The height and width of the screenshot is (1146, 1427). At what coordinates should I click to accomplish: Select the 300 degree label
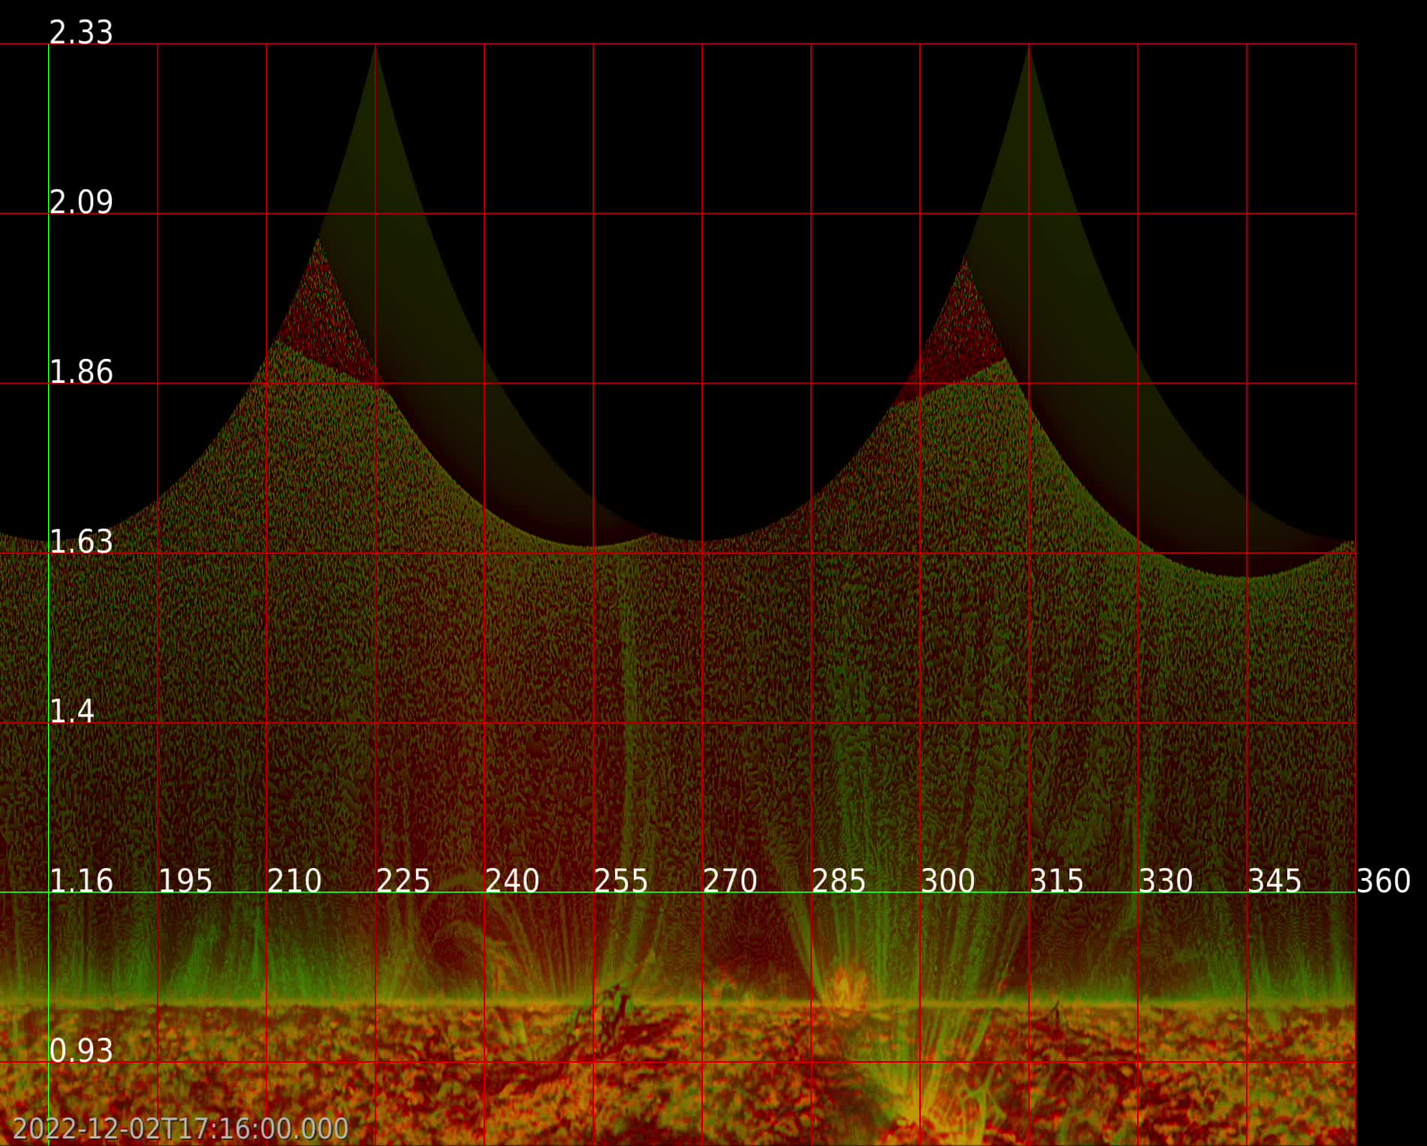click(948, 881)
